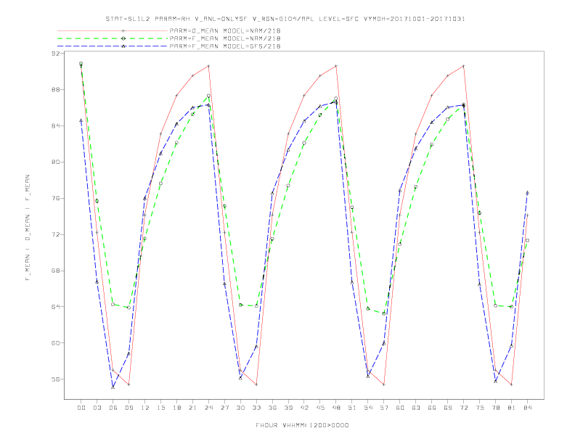The image size is (575, 444).
Task: Click y-axis tick value 88
Action: point(55,90)
